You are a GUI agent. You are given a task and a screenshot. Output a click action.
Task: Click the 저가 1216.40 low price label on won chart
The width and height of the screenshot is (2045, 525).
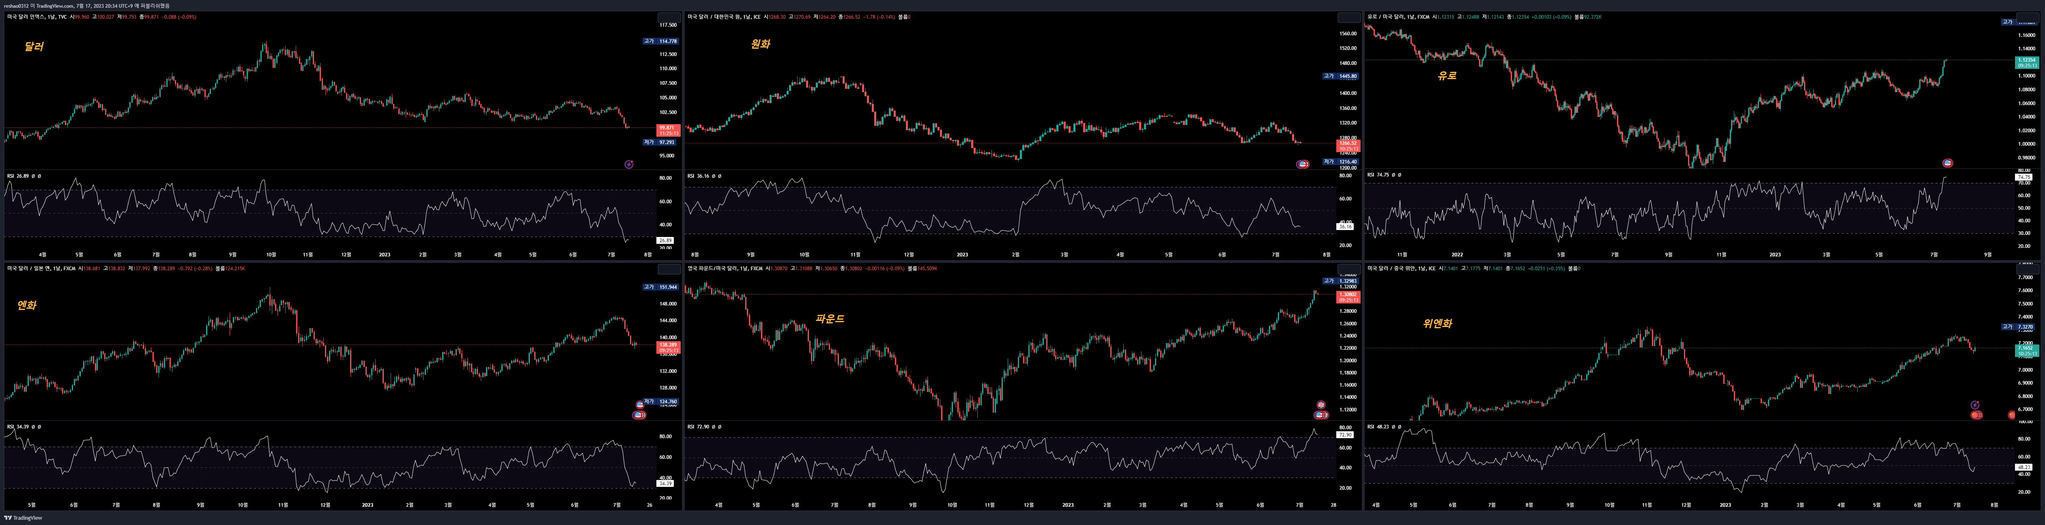1341,162
